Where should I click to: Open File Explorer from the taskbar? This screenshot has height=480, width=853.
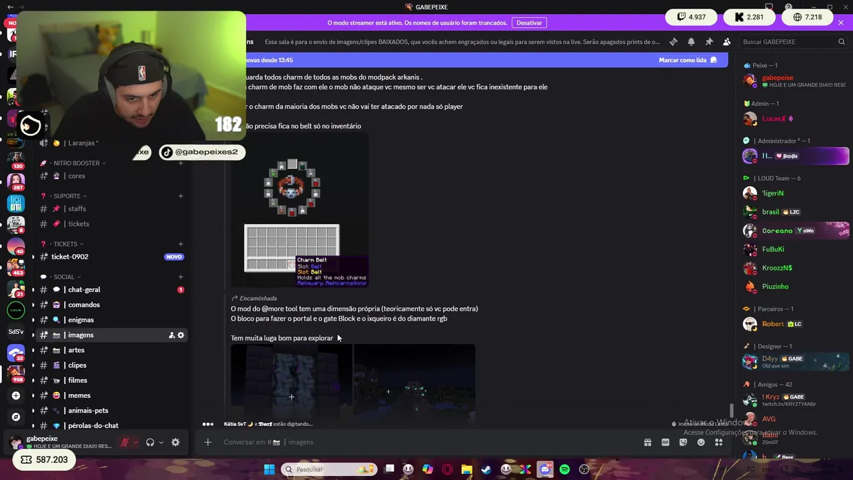pyautogui.click(x=466, y=469)
